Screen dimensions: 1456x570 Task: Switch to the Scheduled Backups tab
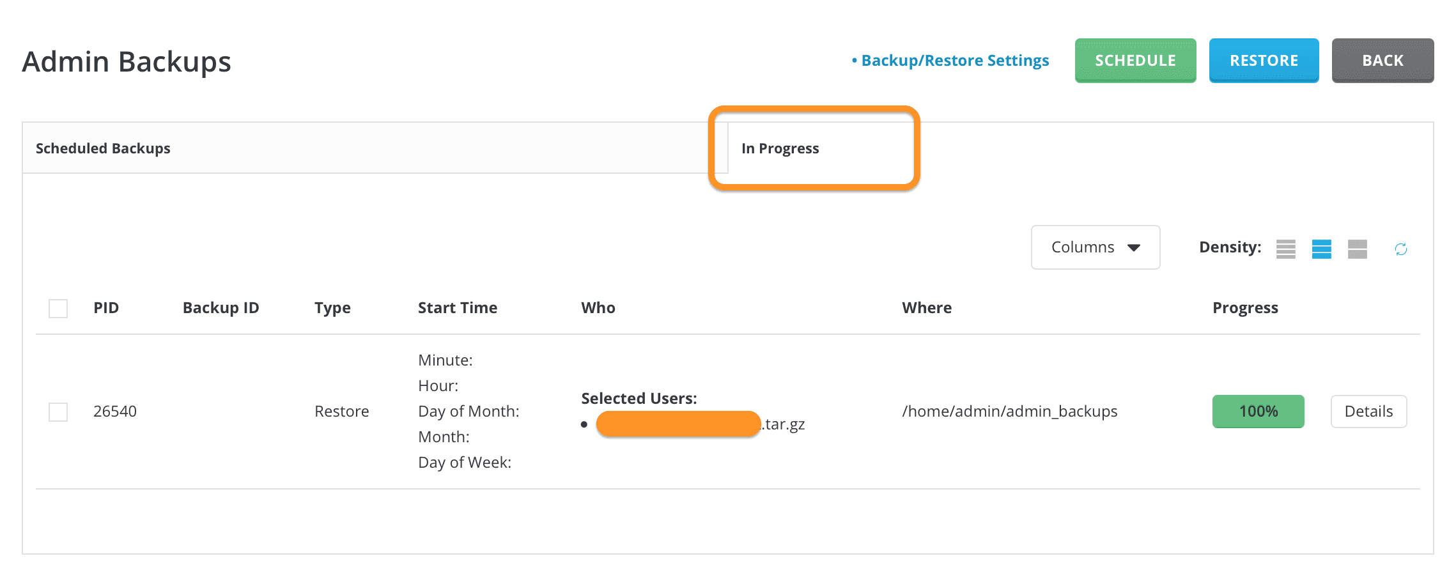click(103, 148)
